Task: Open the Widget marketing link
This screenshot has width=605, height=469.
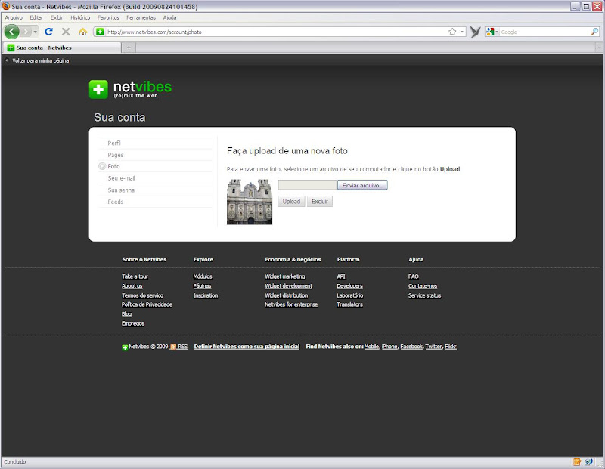Action: [x=285, y=276]
